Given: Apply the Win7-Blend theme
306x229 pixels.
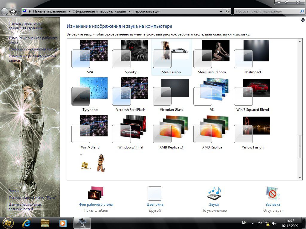Looking at the screenshot, I should (x=90, y=132).
